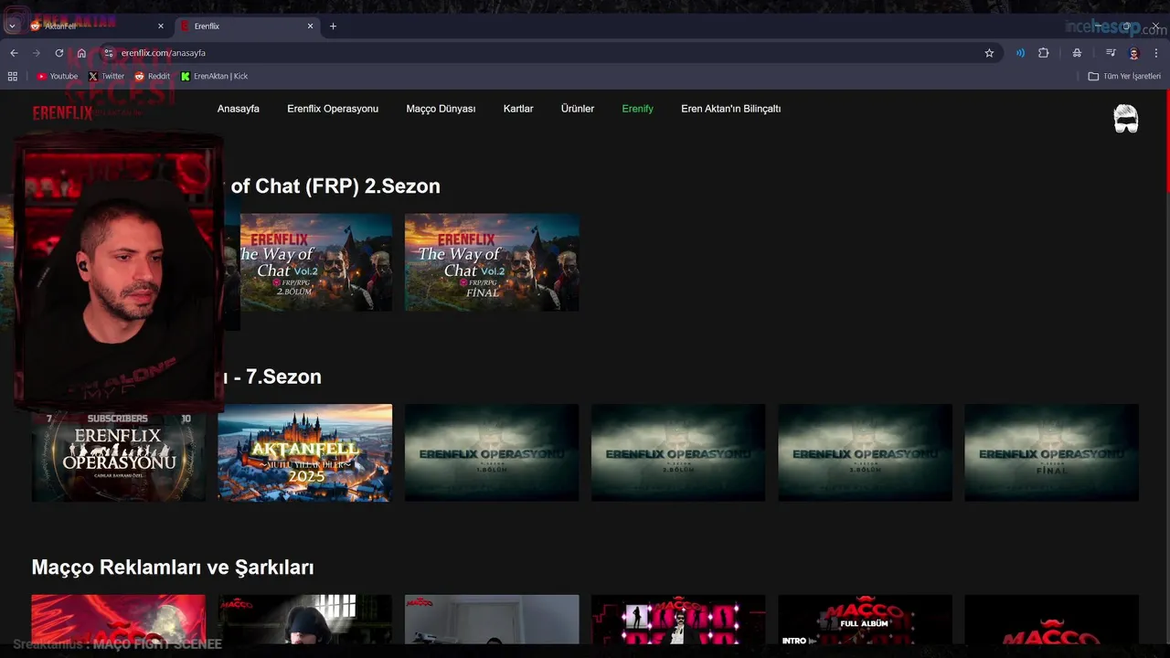
Task: Select the Erenflix browser tab
Action: point(247,27)
